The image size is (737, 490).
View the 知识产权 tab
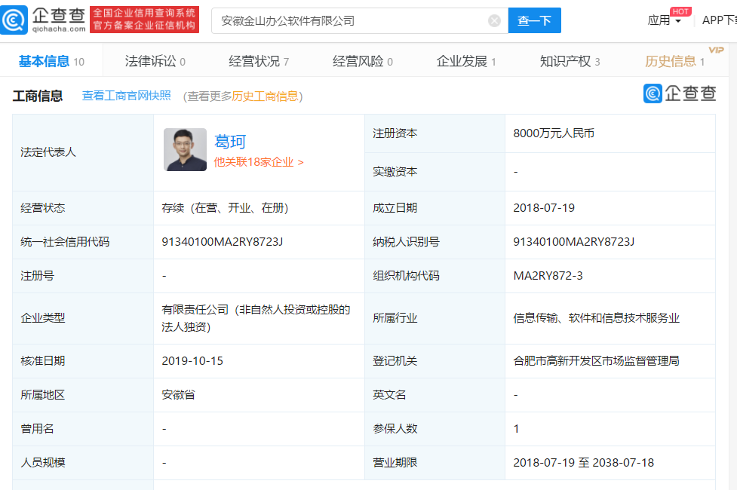[x=565, y=62]
